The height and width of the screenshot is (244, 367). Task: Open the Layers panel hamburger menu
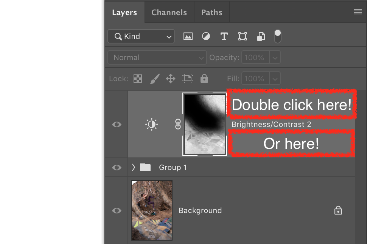coord(358,12)
